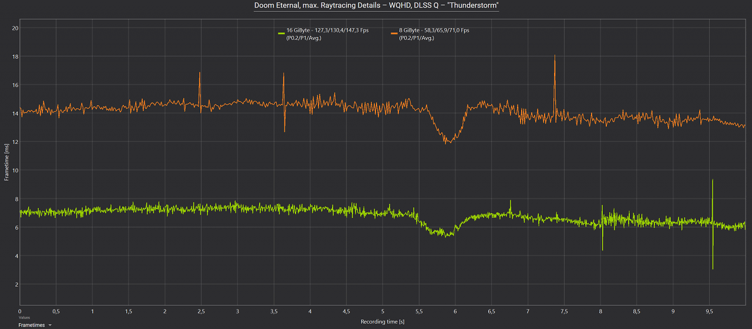The width and height of the screenshot is (752, 329).
Task: Open the Frametimes values dropdown arrow
Action: 50,325
